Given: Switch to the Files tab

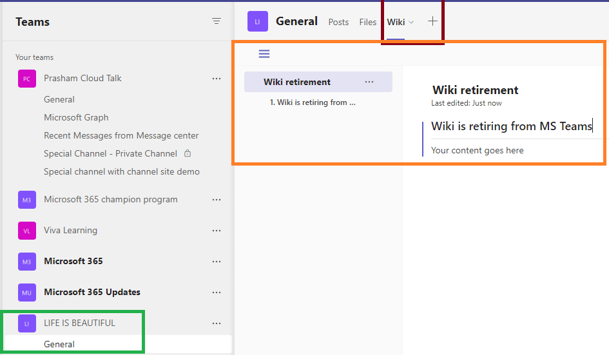Looking at the screenshot, I should pos(368,22).
